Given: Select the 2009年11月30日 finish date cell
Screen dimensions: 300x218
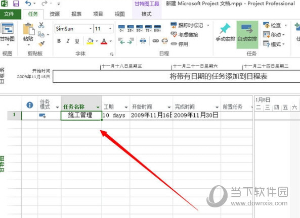Looking at the screenshot, I should click(197, 116).
